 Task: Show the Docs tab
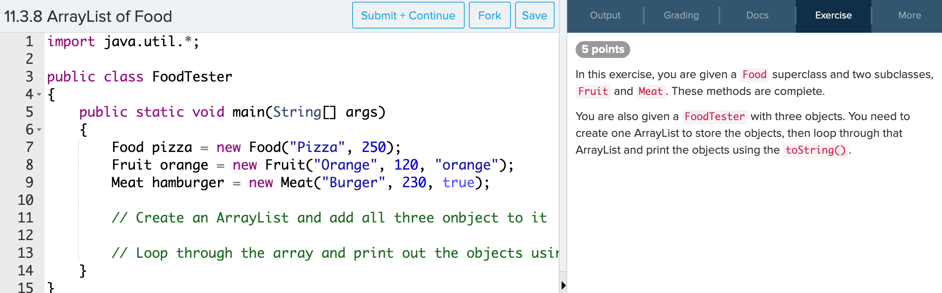coord(757,16)
